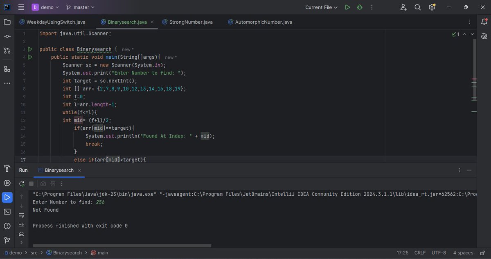The image size is (491, 259).
Task: Open the Commit tool window
Action: (x=7, y=36)
